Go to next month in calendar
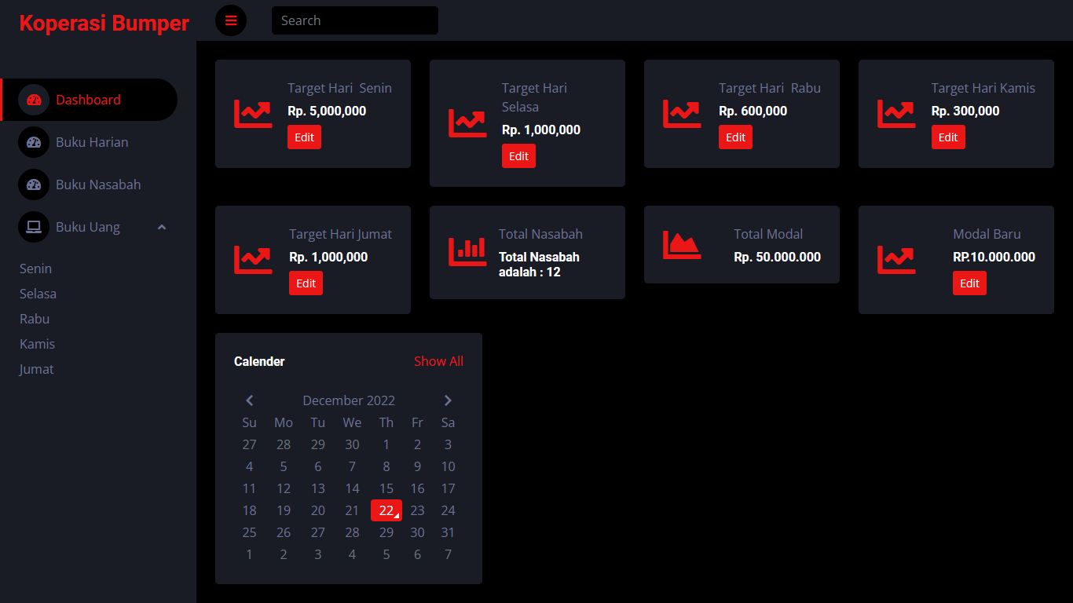The image size is (1073, 603). 448,400
